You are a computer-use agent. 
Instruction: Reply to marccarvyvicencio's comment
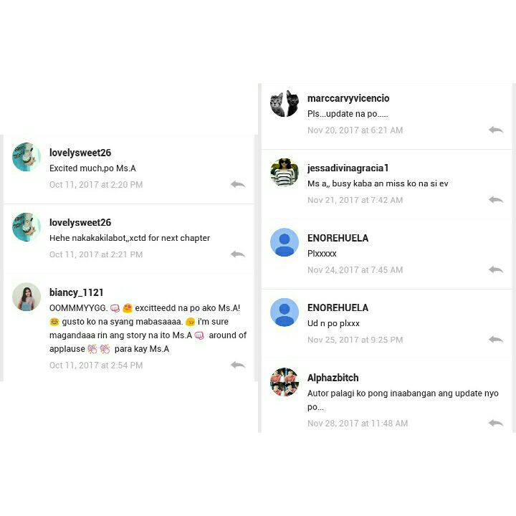tap(496, 130)
